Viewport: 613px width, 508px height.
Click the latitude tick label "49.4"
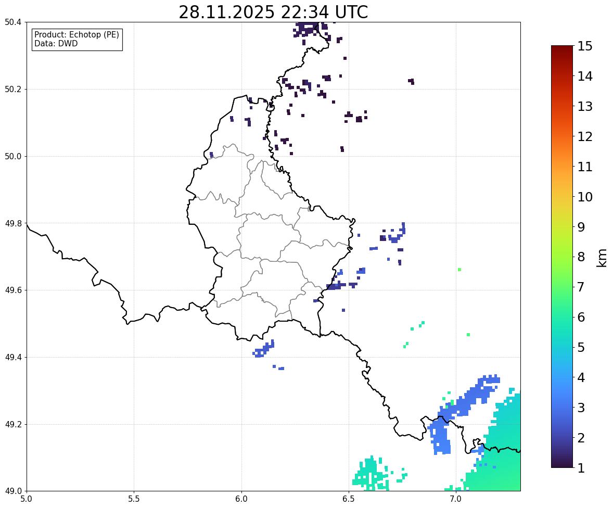click(x=12, y=358)
